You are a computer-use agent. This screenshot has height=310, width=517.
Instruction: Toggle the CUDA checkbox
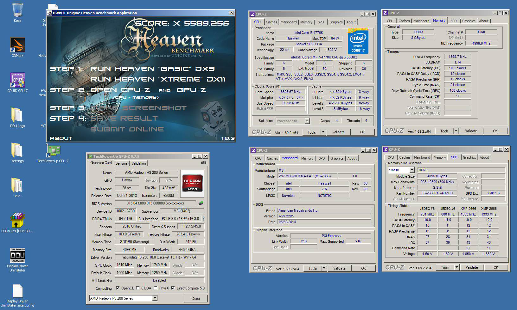[138, 288]
